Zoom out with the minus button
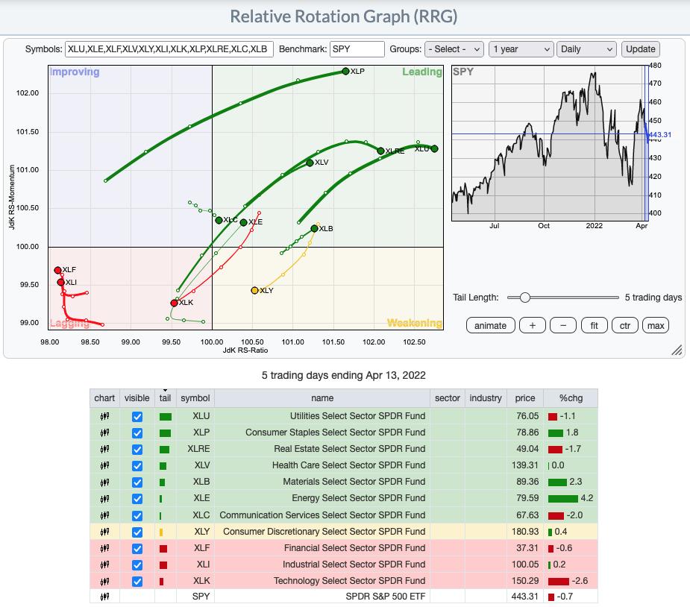The width and height of the screenshot is (690, 607). pyautogui.click(x=563, y=325)
